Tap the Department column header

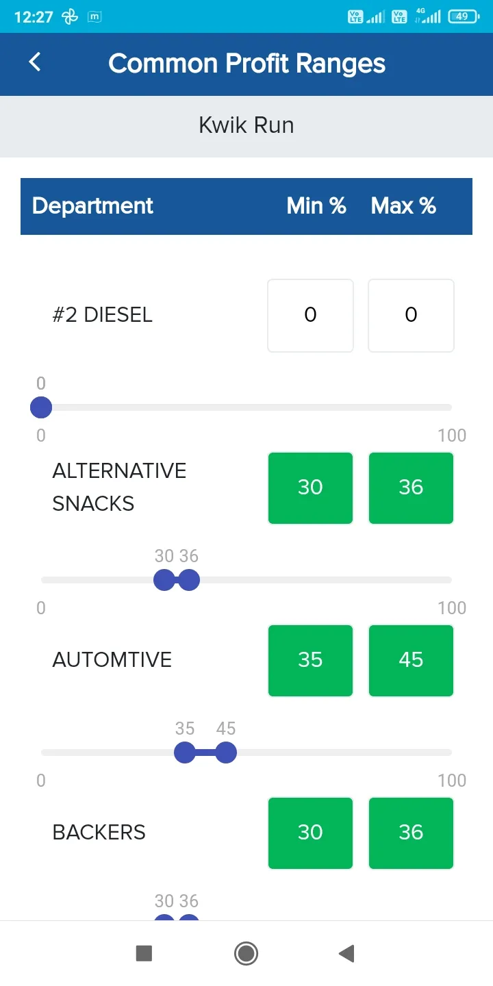[92, 205]
